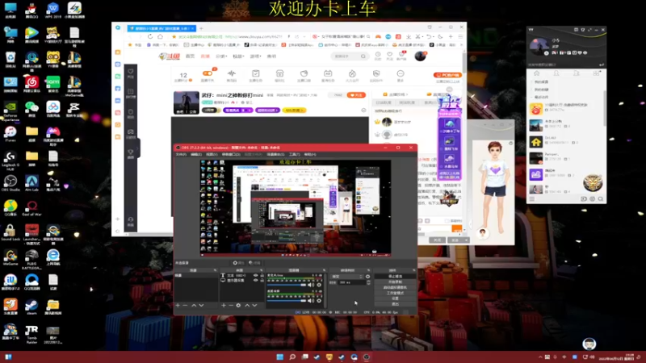Viewport: 646px width, 363px height.
Task: Launch OBS Studio desktop shortcut
Action: click(x=10, y=183)
